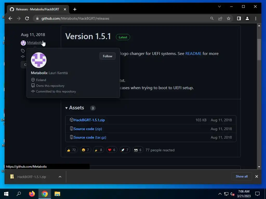Click the browser forward arrow

pyautogui.click(x=19, y=18)
